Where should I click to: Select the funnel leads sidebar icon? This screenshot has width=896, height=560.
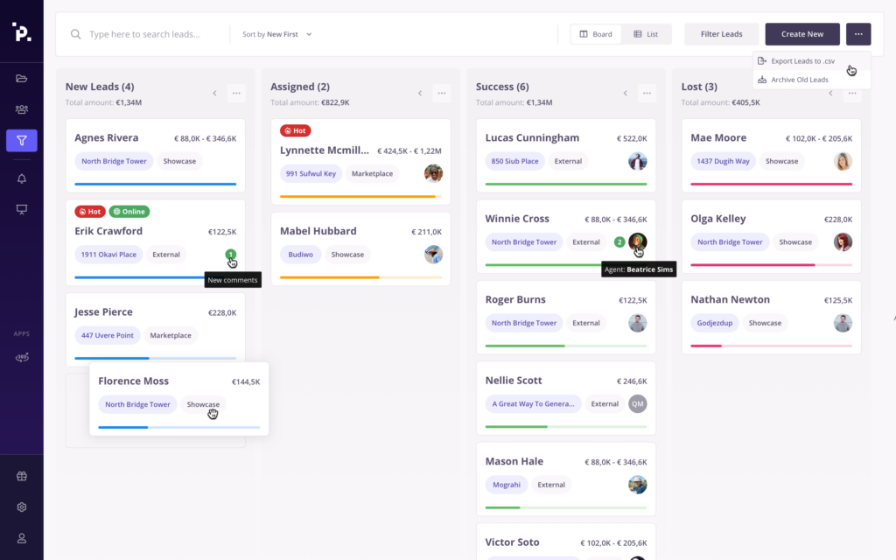click(x=22, y=140)
